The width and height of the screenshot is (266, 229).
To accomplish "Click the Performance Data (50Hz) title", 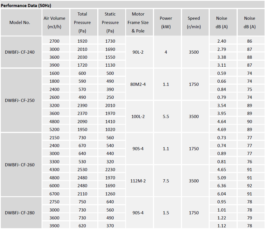I will pyautogui.click(x=26, y=5).
